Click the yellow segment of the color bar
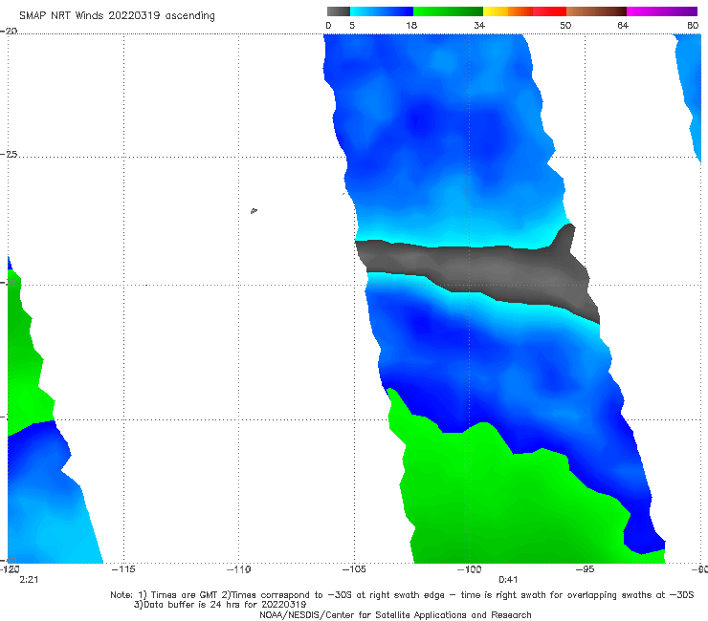 click(496, 11)
